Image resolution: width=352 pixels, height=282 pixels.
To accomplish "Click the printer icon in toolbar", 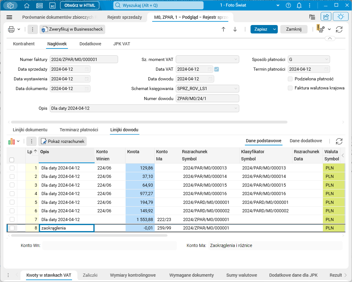I will (11, 29).
